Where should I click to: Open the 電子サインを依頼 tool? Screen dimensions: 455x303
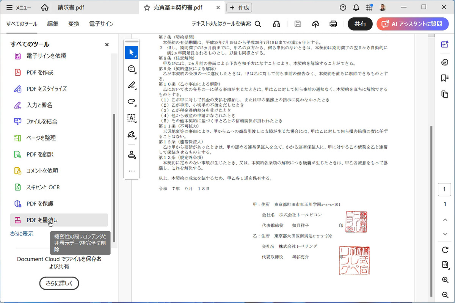[59, 56]
